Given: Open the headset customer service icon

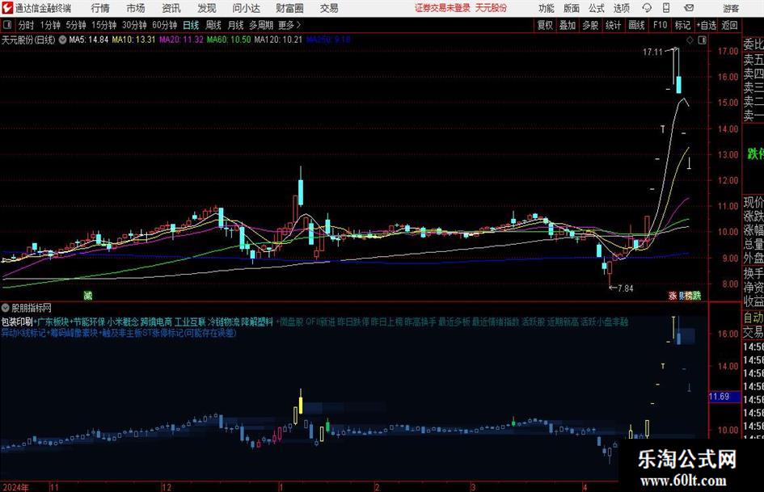Looking at the screenshot, I should pyautogui.click(x=647, y=8).
